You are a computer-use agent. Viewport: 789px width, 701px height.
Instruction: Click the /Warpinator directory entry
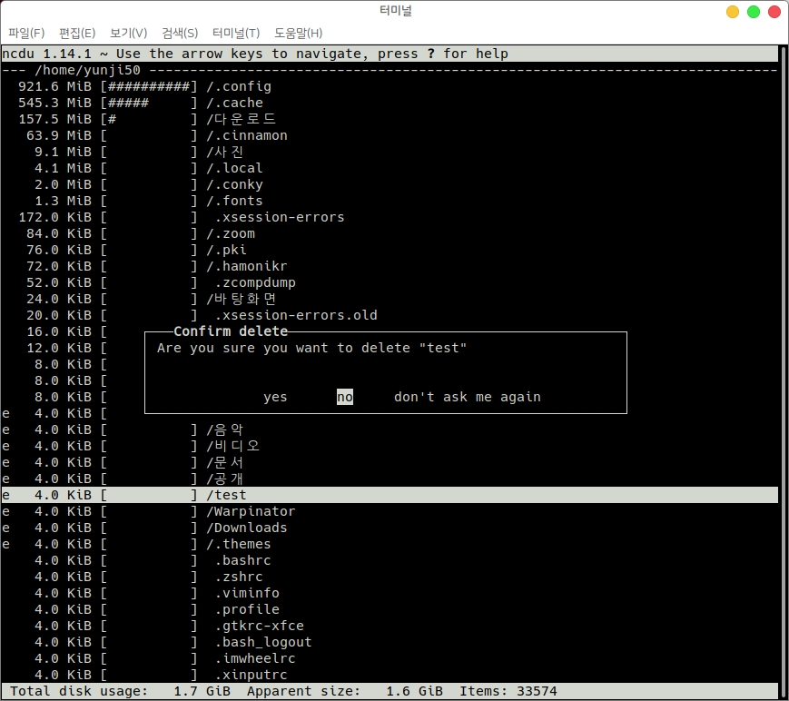(x=251, y=511)
